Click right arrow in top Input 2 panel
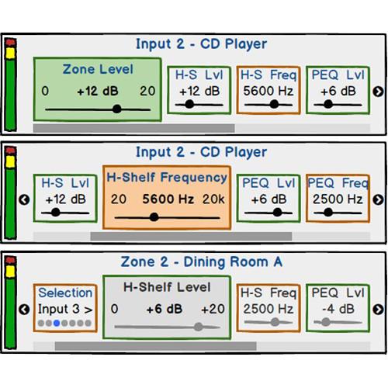Viewport: 388px width, 388px height. [378, 92]
